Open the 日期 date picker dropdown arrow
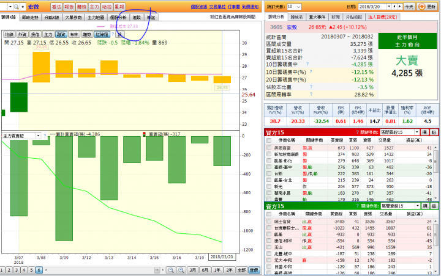This screenshot has width=441, height=276. [389, 6]
